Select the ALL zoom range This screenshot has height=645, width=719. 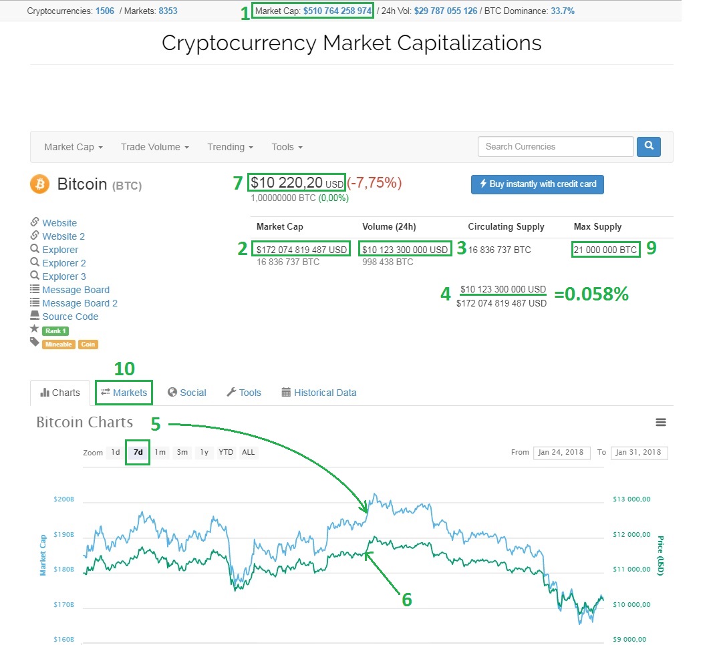tap(248, 452)
